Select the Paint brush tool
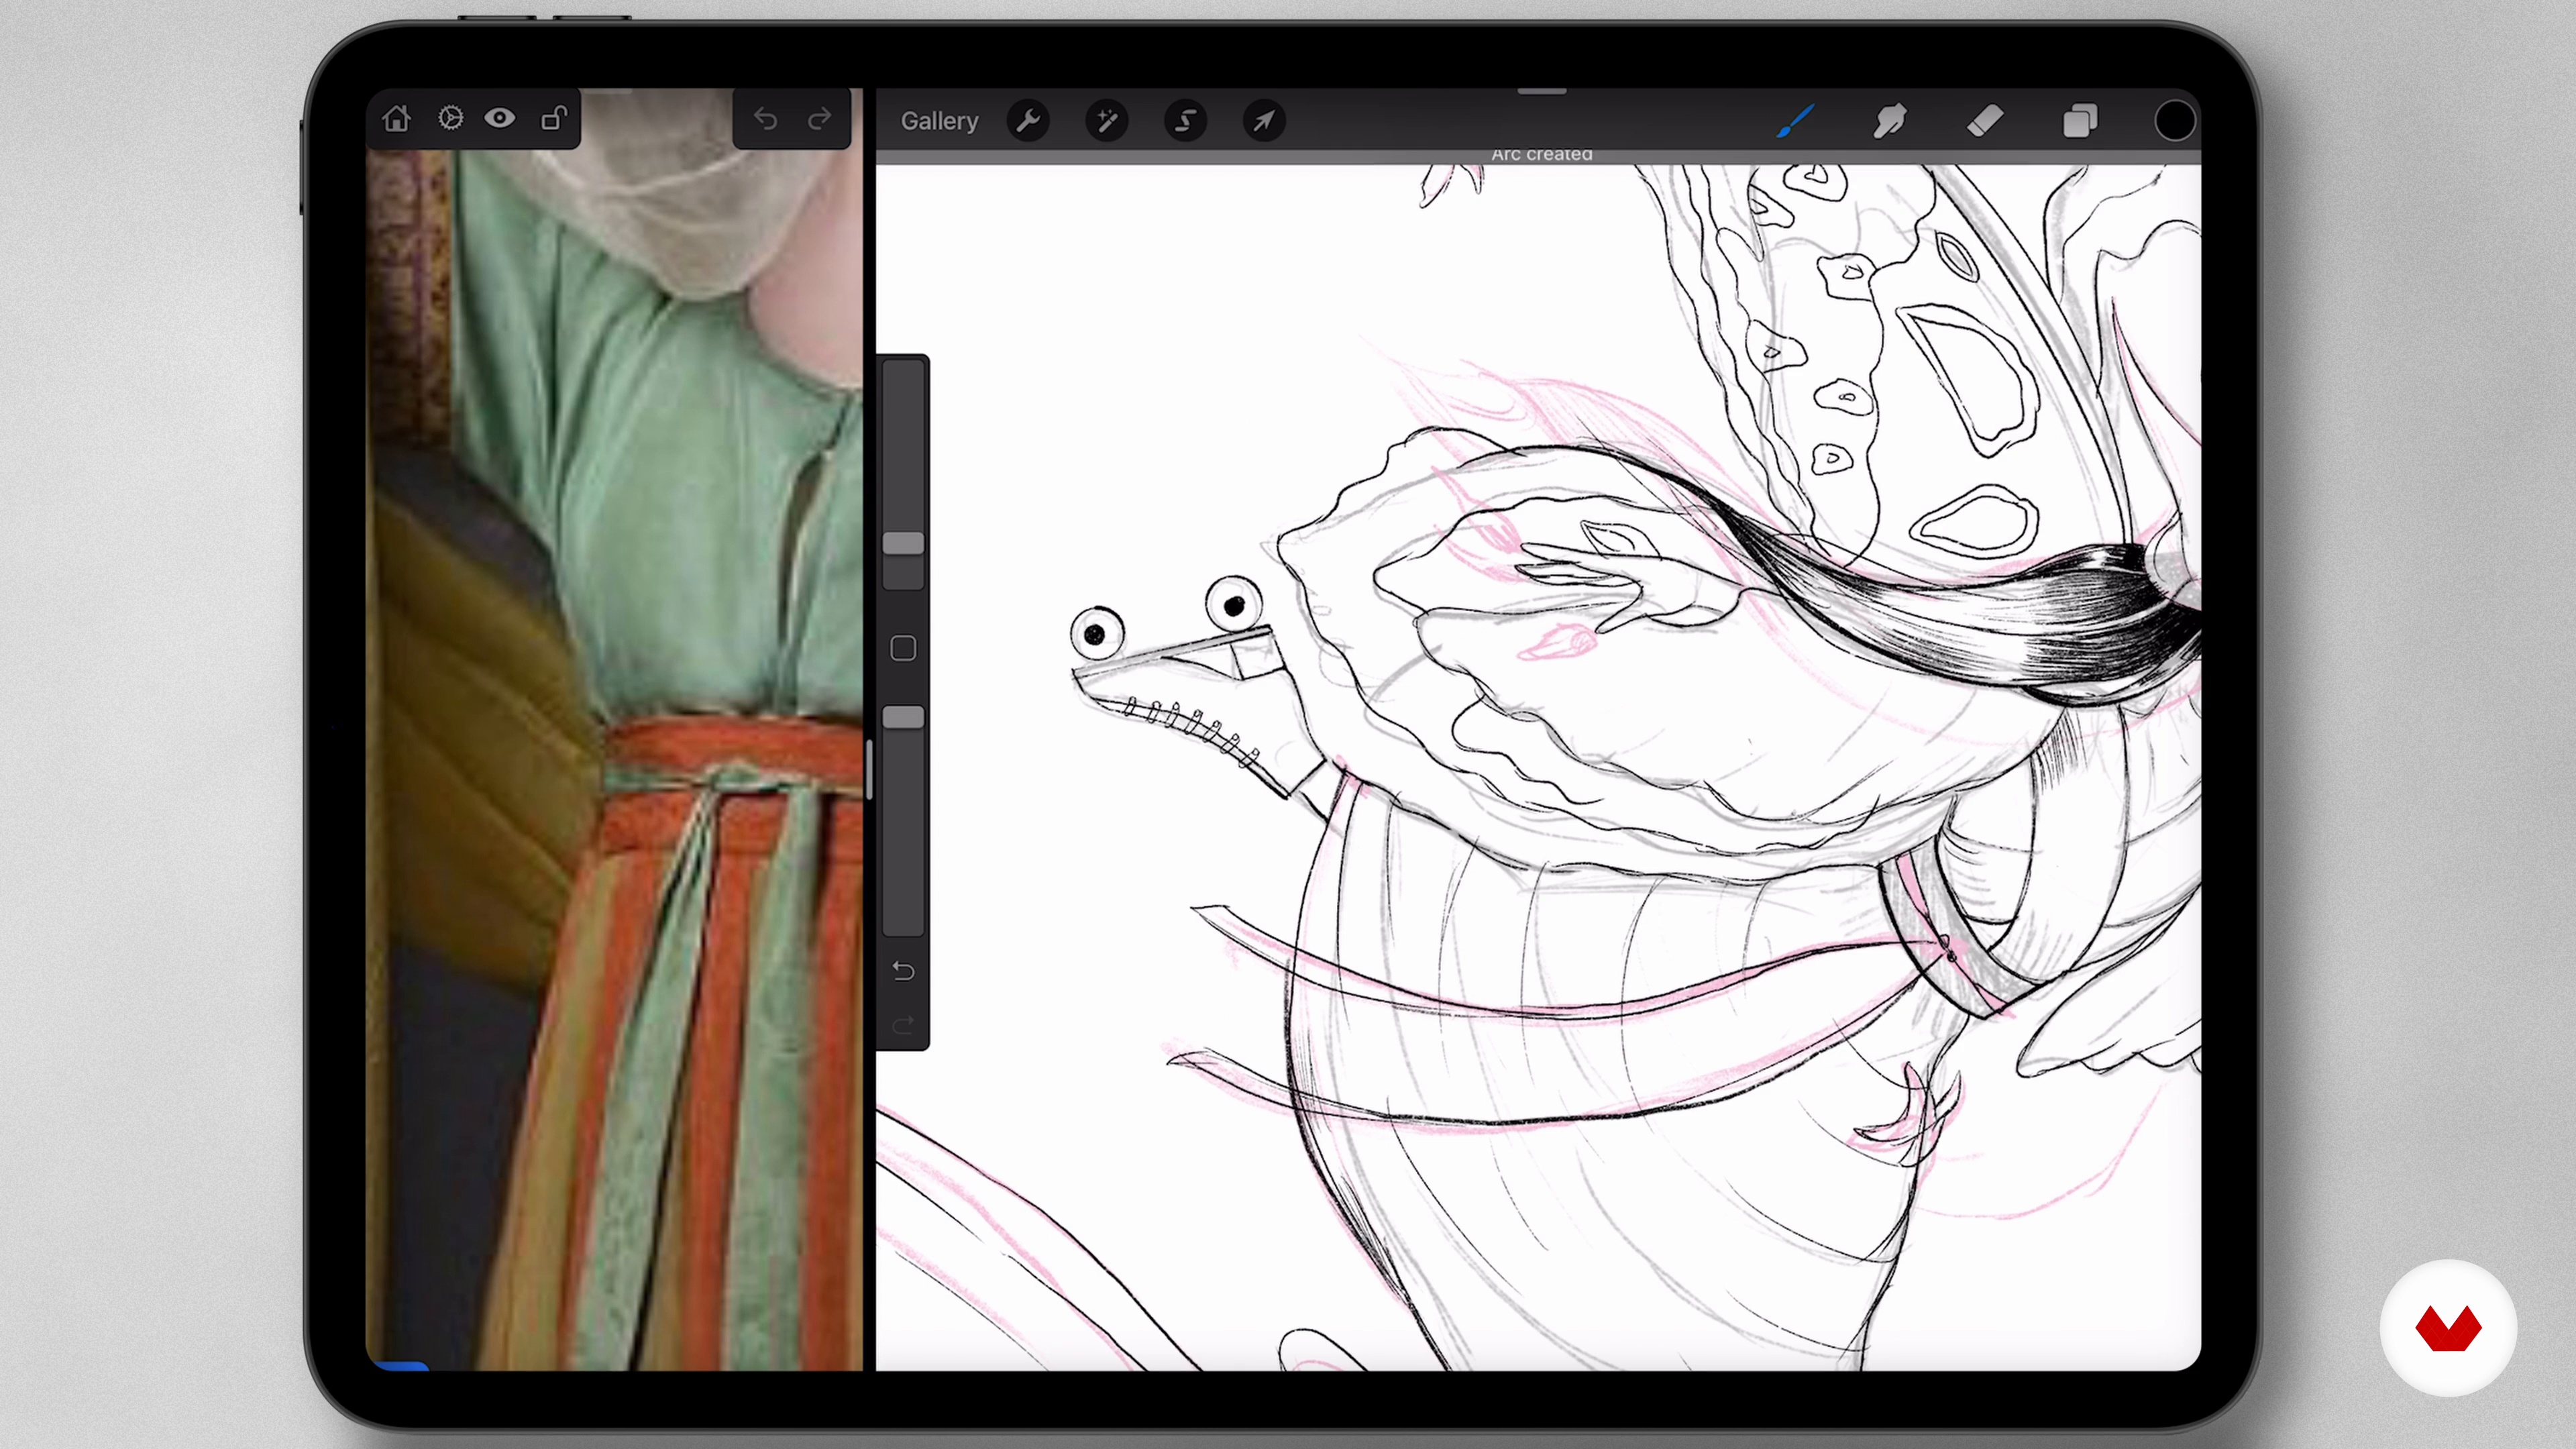The height and width of the screenshot is (1449, 2576). [x=1796, y=121]
